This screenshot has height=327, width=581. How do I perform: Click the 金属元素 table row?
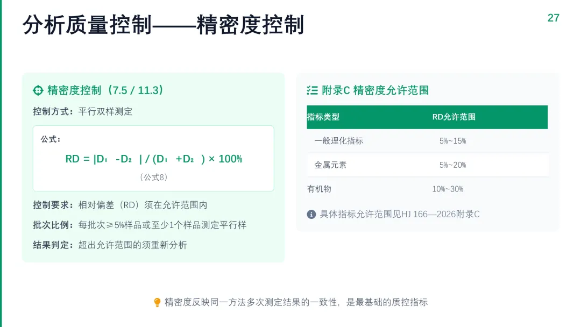pyautogui.click(x=427, y=165)
